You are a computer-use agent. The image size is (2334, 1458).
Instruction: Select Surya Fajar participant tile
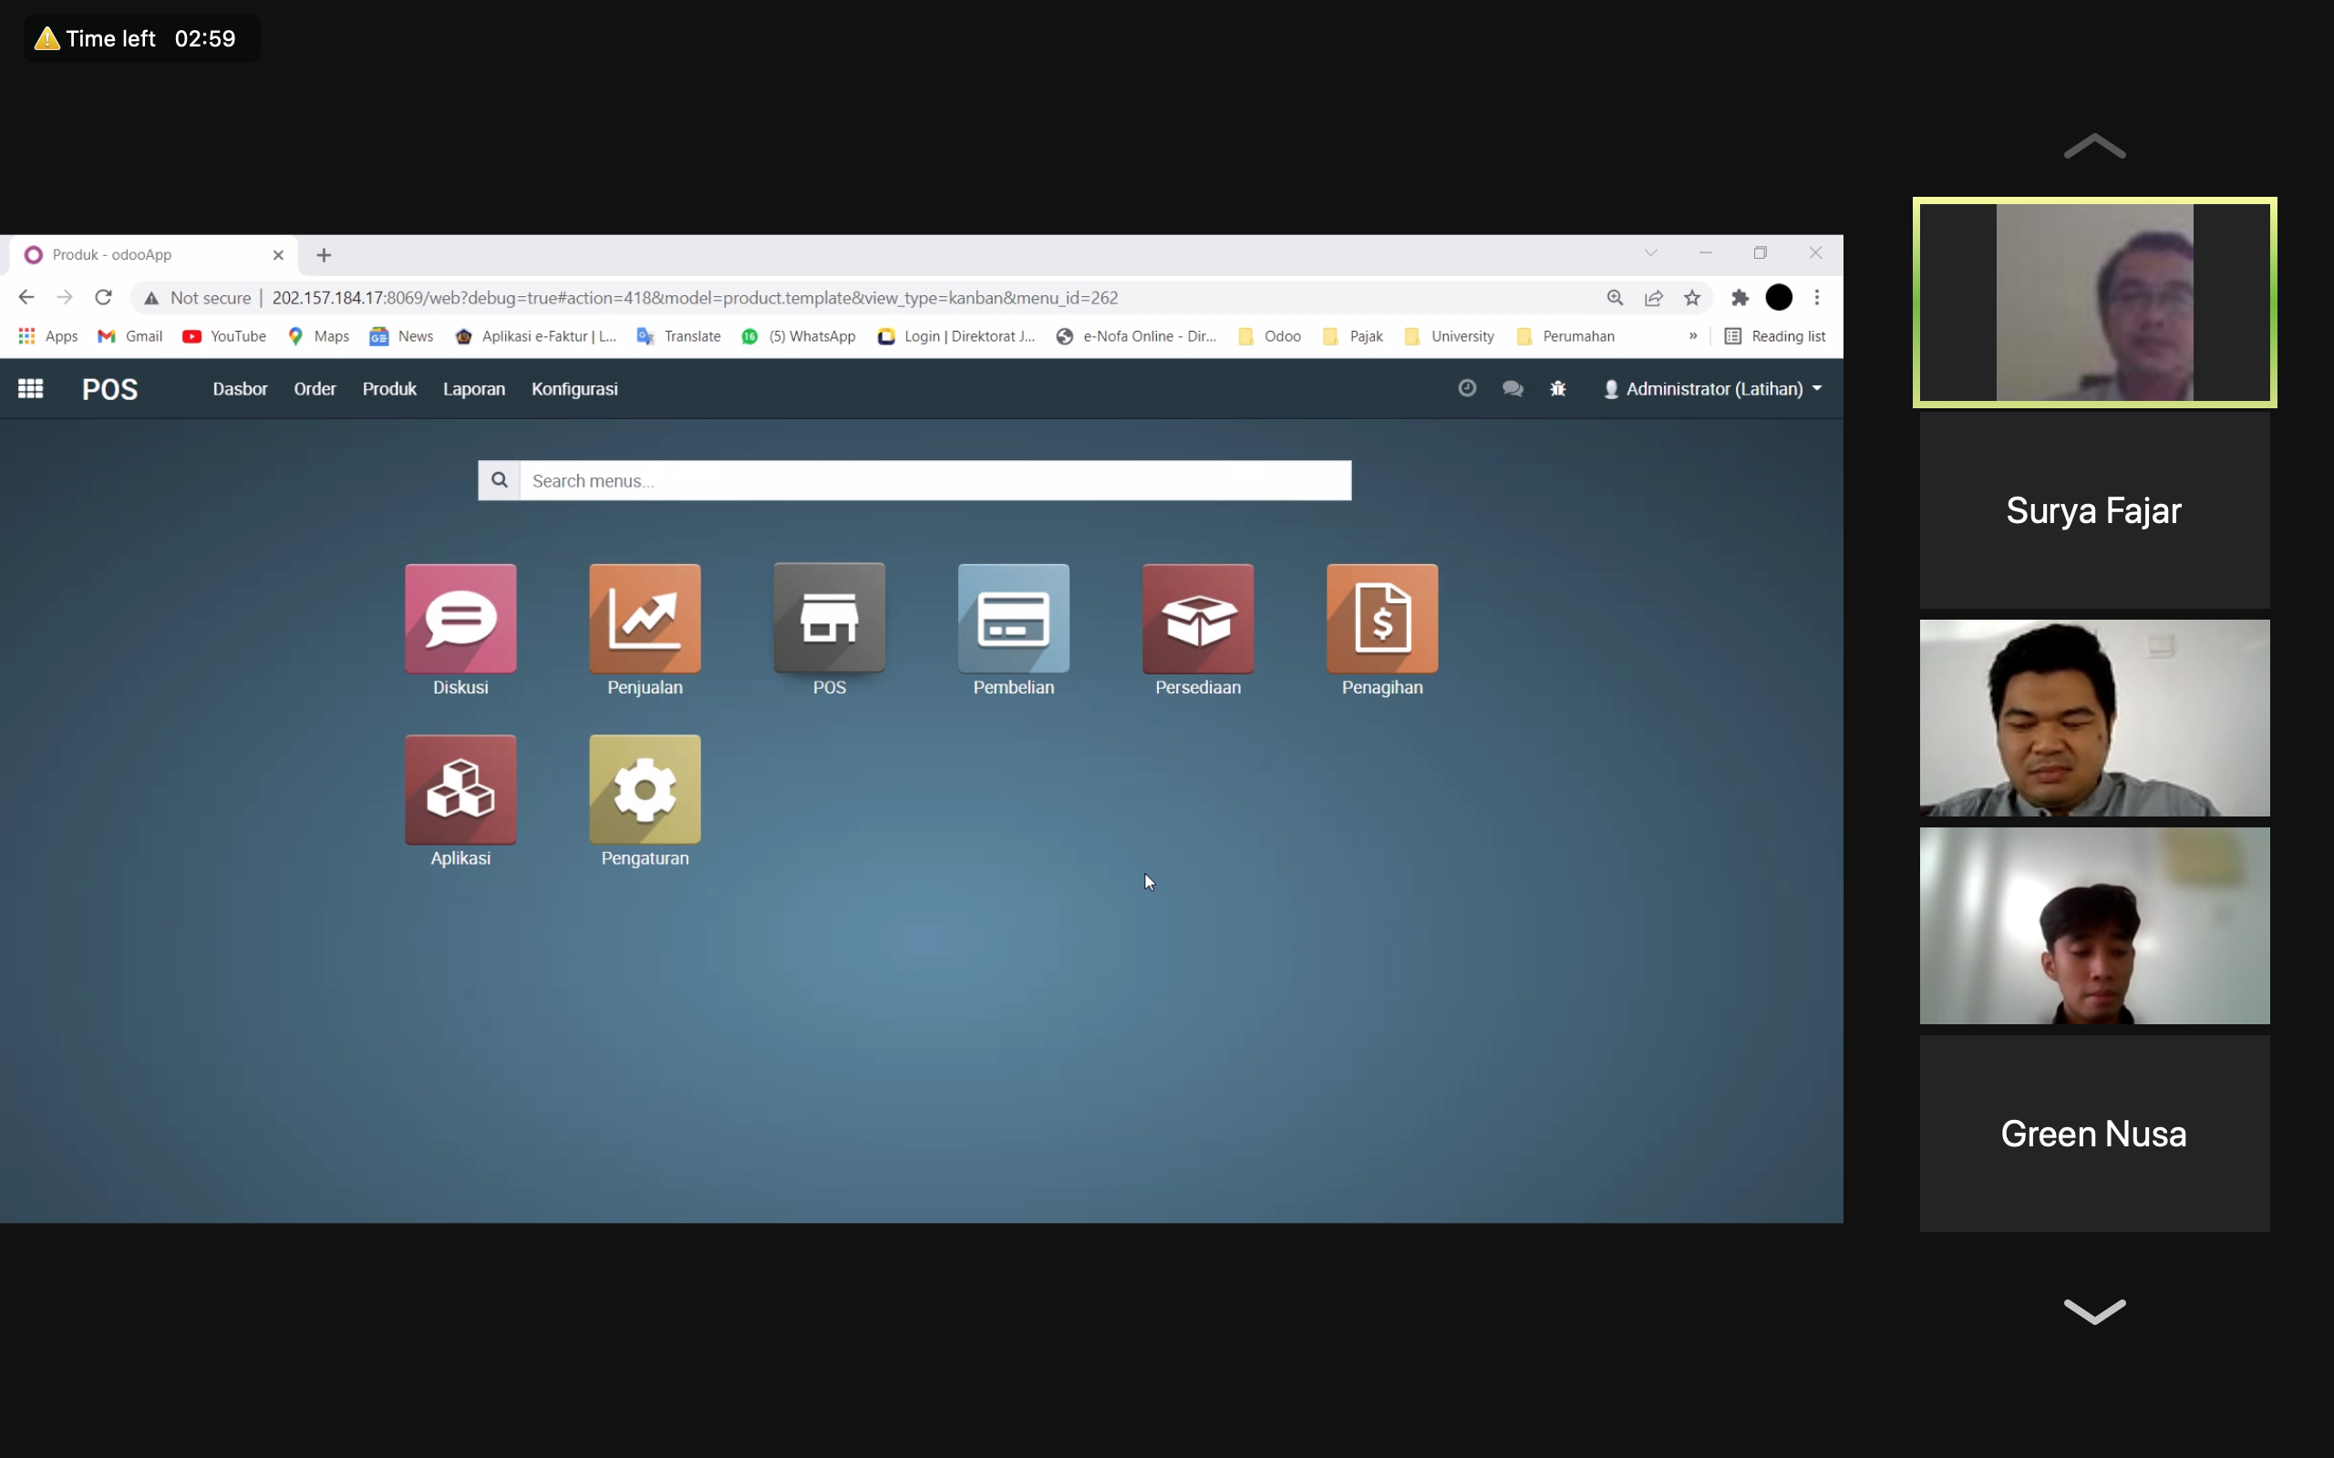click(2093, 510)
